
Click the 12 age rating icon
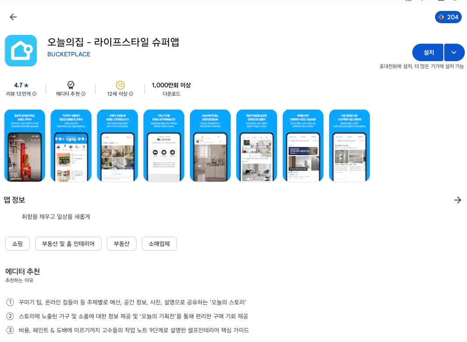point(120,85)
